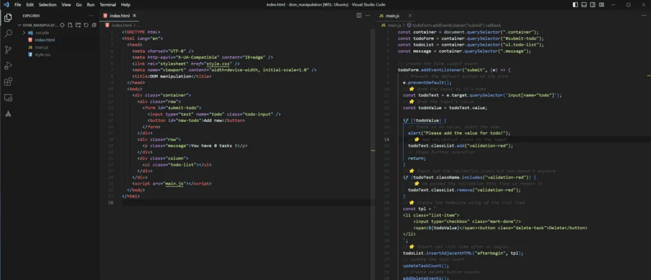Open the Selection menu
This screenshot has width=651, height=280.
47,4
